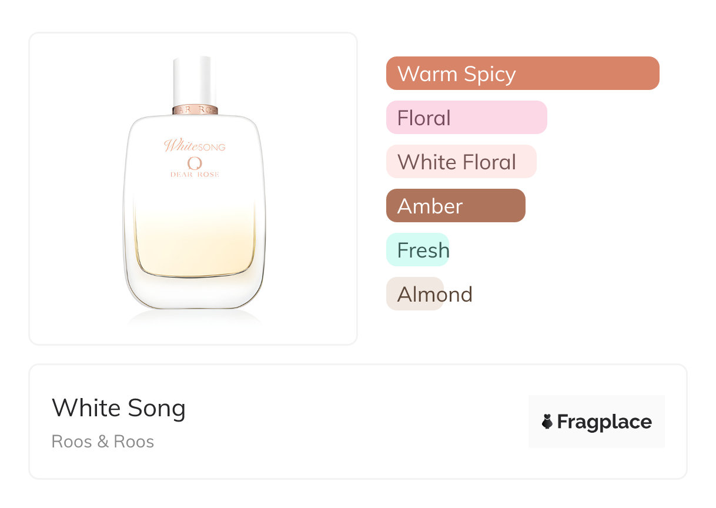Click the Fragplace flask logo icon
716x508 pixels.
547,422
